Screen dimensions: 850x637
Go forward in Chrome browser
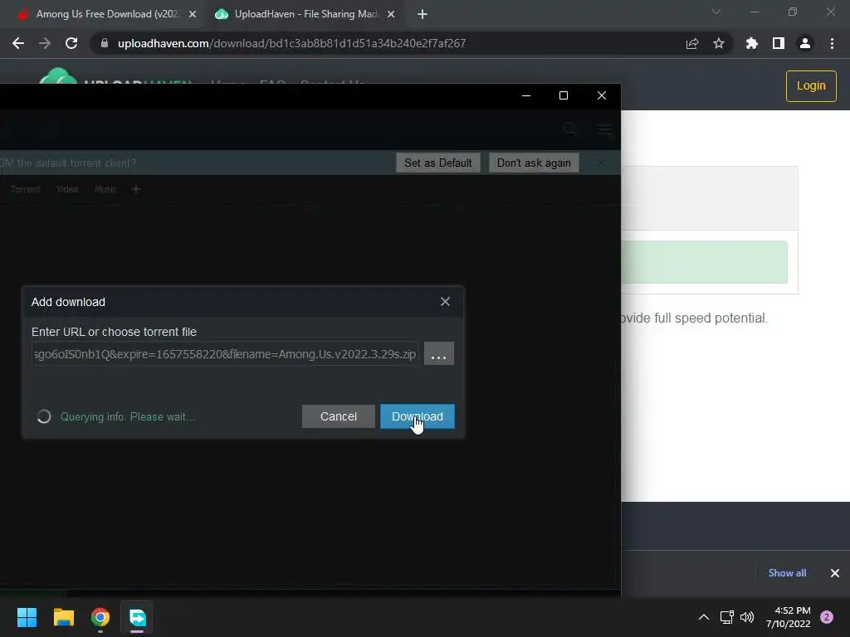[x=45, y=43]
